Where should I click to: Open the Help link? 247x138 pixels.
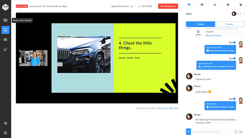point(176,108)
